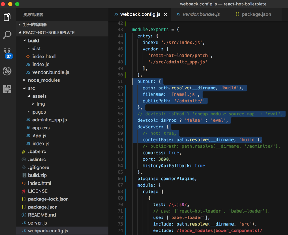Expand the pages folder

pyautogui.click(x=39, y=112)
